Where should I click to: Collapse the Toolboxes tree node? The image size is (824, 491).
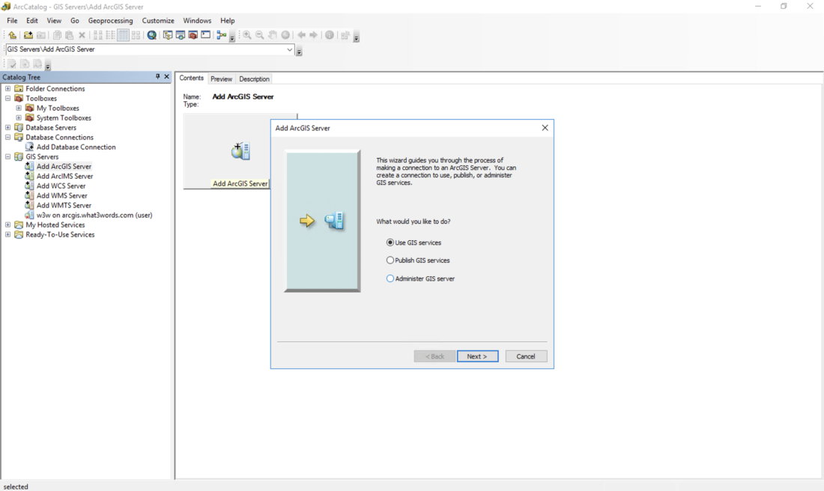tap(8, 98)
